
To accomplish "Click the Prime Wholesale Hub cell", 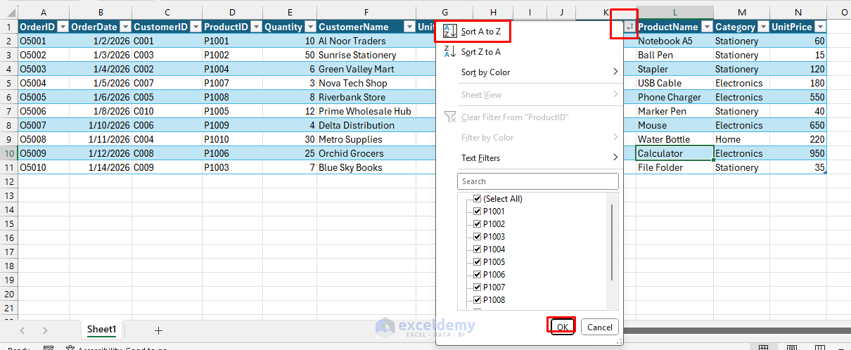I will pyautogui.click(x=366, y=111).
